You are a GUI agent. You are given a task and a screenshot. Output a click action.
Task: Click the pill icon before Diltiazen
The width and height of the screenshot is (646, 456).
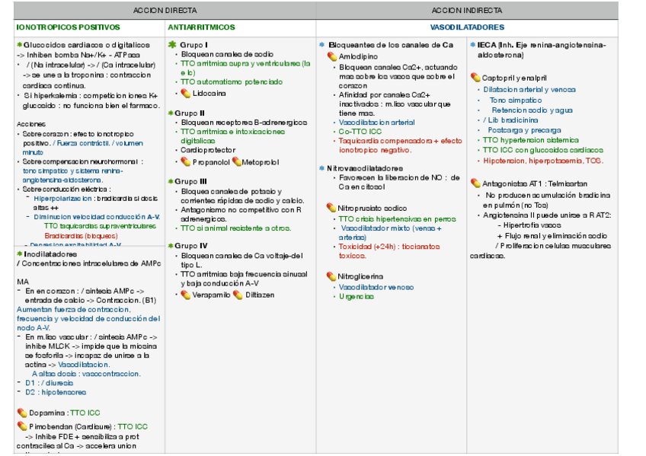point(238,295)
